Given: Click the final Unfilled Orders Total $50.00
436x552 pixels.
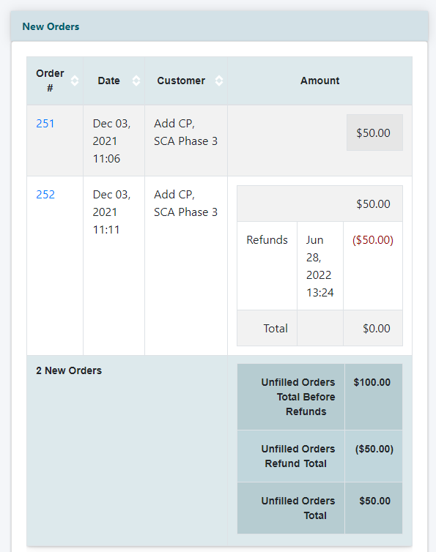Looking at the screenshot, I should click(374, 501).
